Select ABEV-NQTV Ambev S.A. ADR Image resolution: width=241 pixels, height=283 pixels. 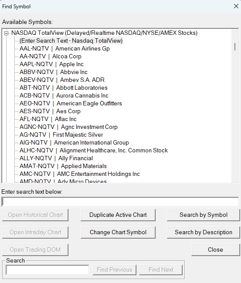[x=62, y=80]
